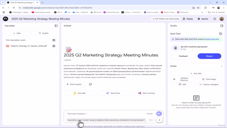Screen dimensions: 227x128
Task: Copy the summary with the copy icon
Action: pos(90,84)
